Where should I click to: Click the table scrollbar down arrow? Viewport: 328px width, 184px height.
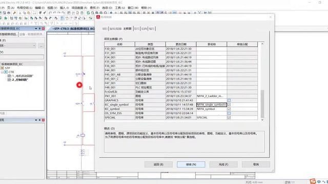[x=262, y=120]
